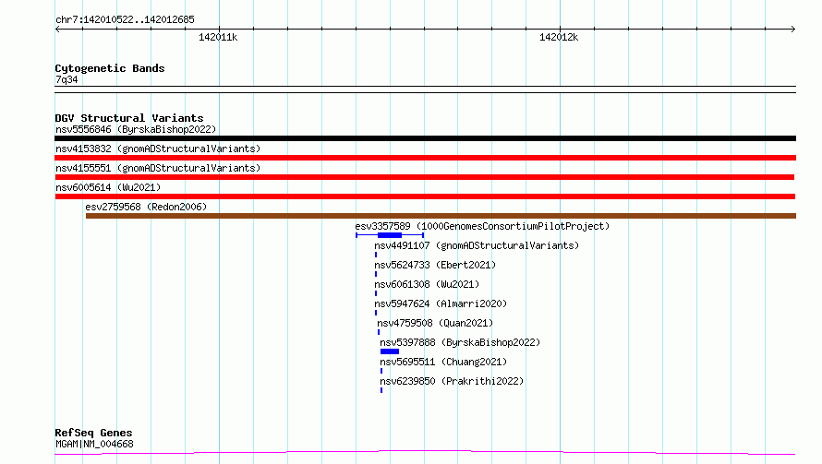Open nsv4491107 (gnomADStructuralVariants) label
This screenshot has width=822, height=464.
click(477, 245)
